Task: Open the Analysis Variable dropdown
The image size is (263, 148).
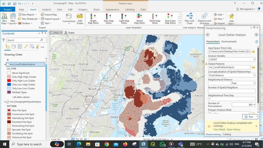Action: pos(254,59)
